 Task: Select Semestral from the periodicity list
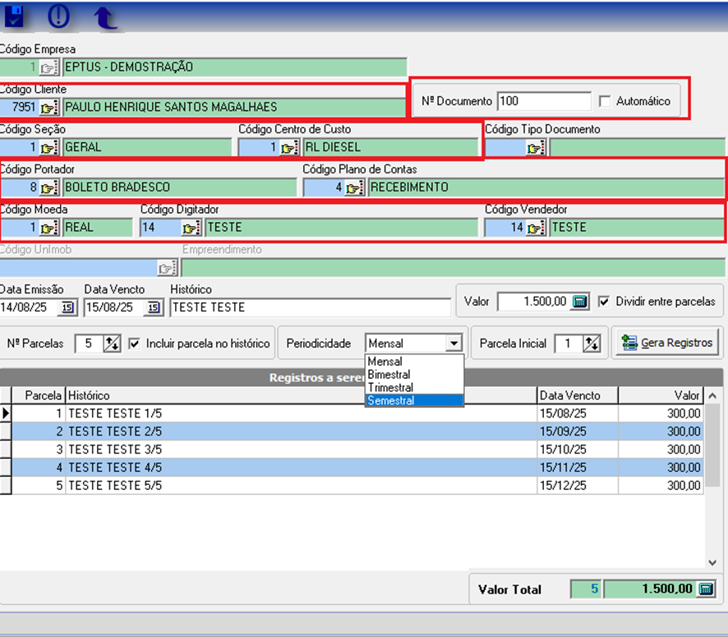(x=391, y=400)
